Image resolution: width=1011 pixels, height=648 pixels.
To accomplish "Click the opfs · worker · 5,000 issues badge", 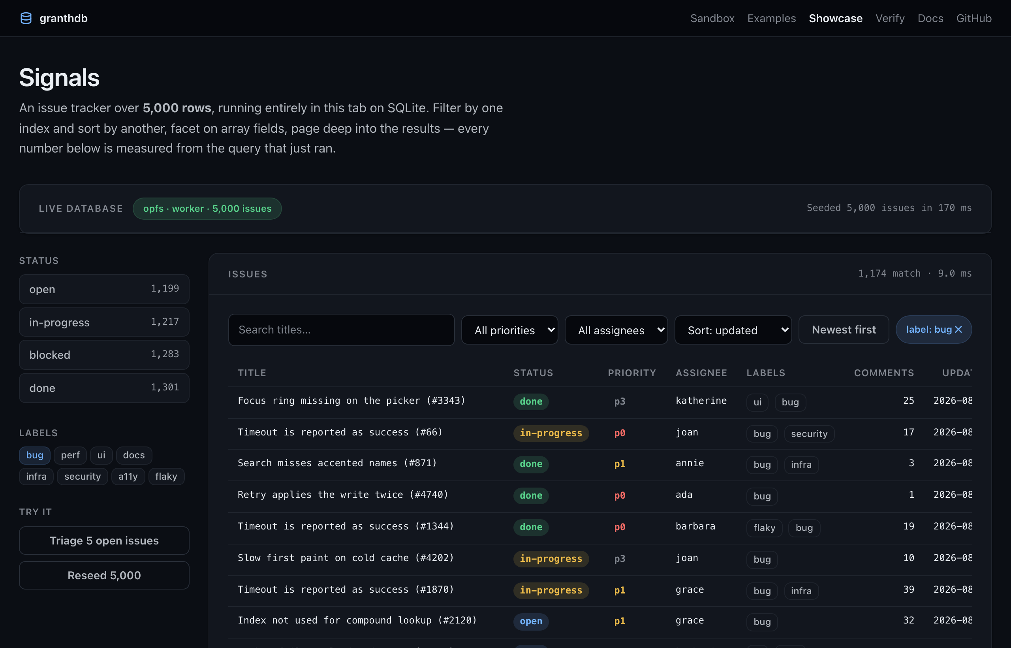I will point(207,208).
